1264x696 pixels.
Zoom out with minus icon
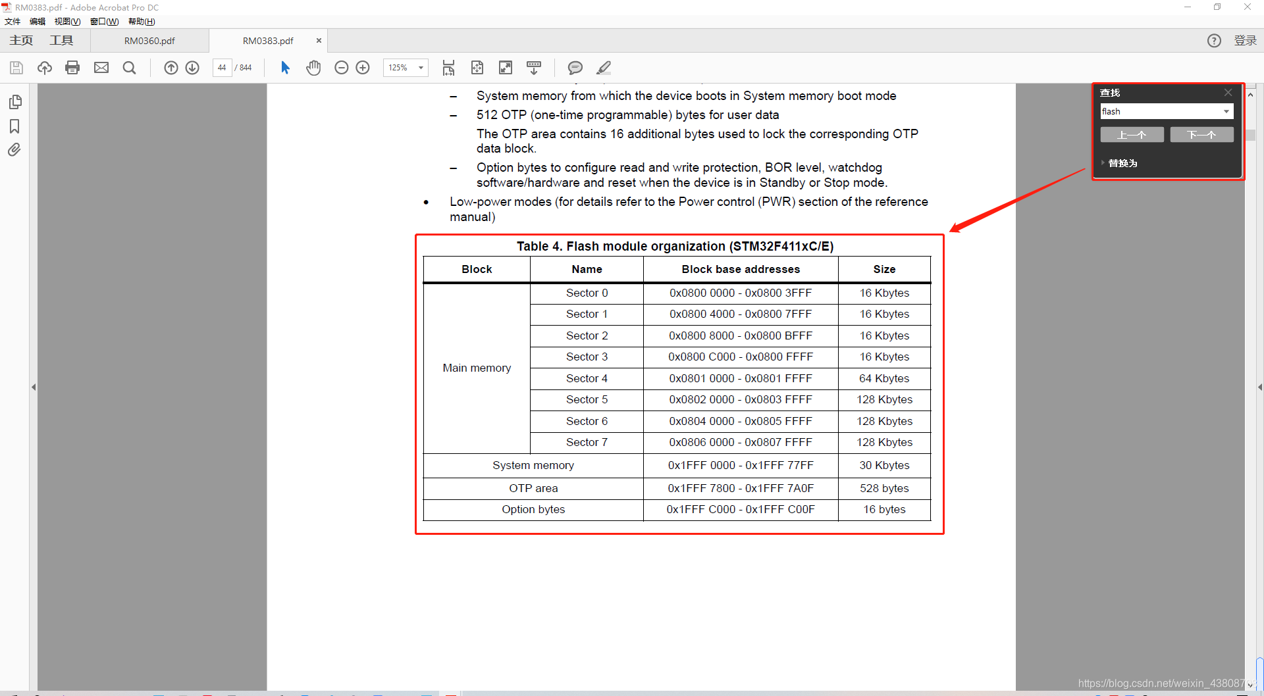pos(341,68)
